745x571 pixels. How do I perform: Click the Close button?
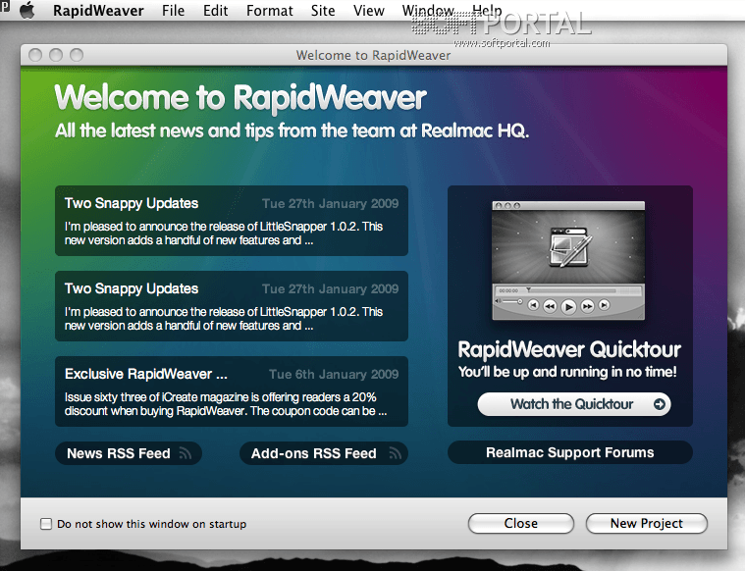coord(521,523)
